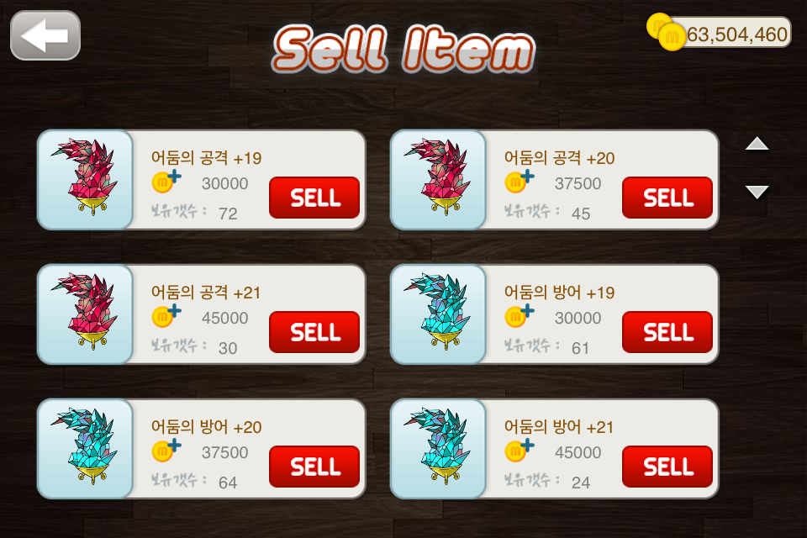Select the red 어둠의 공격 +20 item thumbnail

(439, 179)
